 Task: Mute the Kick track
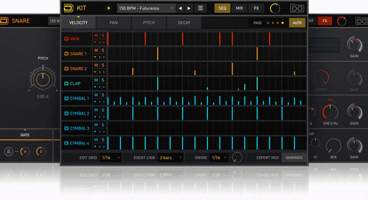[96, 35]
